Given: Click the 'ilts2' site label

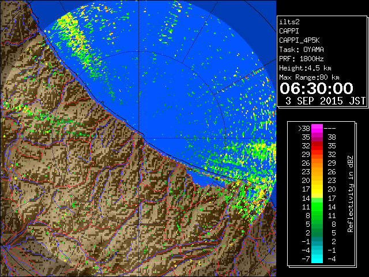Looking at the screenshot, I should point(289,22).
